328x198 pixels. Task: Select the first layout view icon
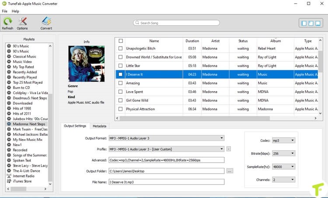304,23
